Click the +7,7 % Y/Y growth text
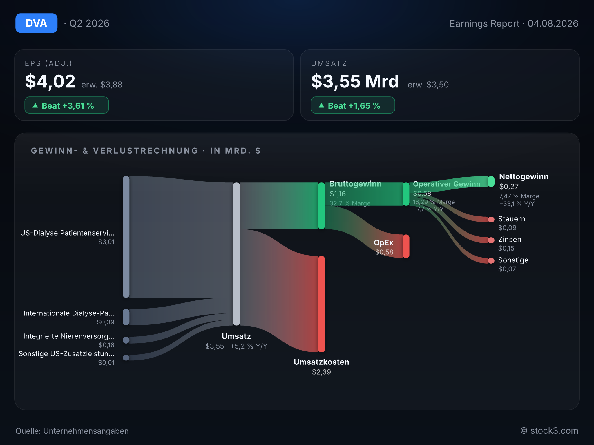Image resolution: width=594 pixels, height=445 pixels. tap(428, 209)
